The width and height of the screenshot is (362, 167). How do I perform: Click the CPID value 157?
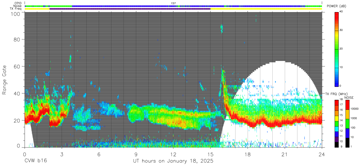173,3
